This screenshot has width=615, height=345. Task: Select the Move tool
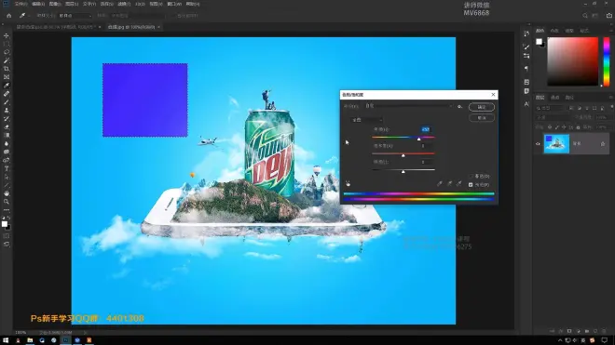click(7, 35)
